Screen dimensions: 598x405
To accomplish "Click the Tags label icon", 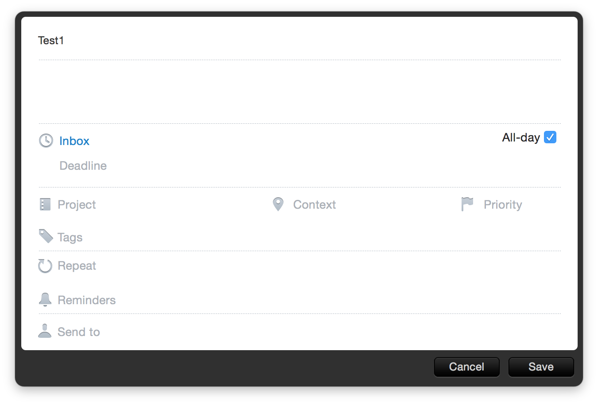I will [46, 236].
